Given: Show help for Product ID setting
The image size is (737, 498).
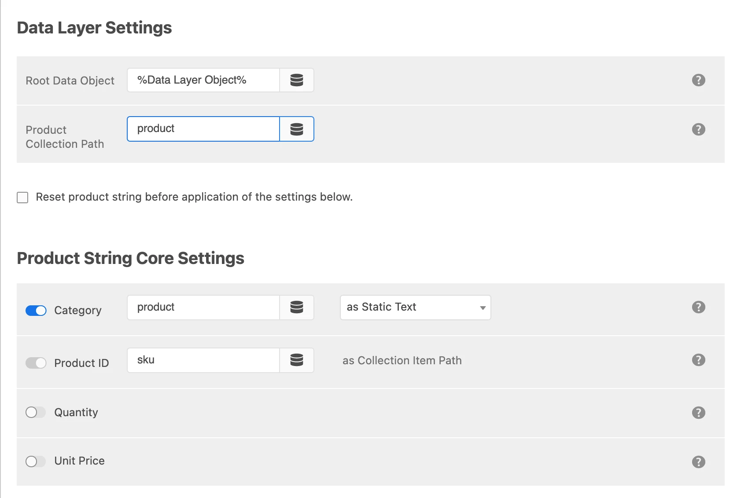Looking at the screenshot, I should point(698,360).
